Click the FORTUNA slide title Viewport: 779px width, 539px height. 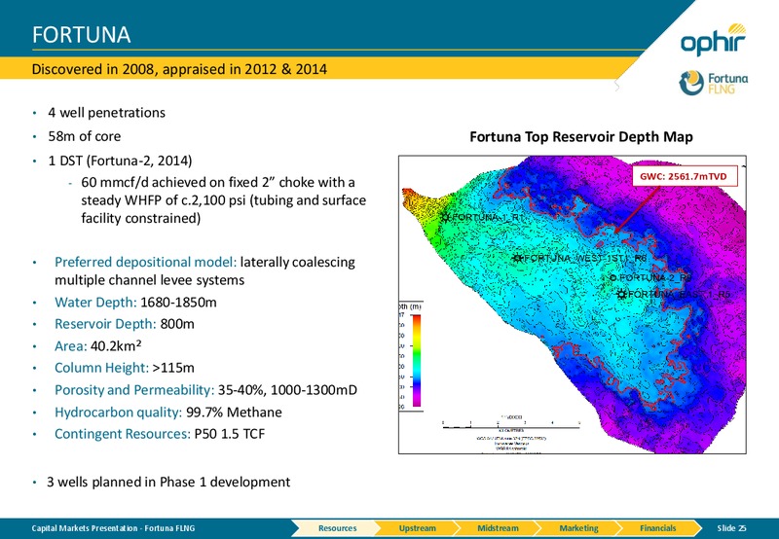pos(82,35)
